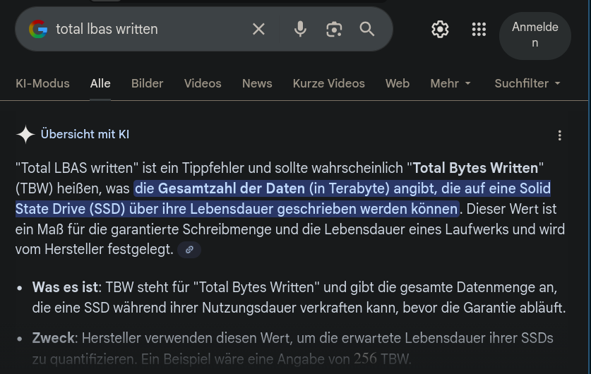Click the Google logo icon
Viewport: 591px width, 374px height.
pyautogui.click(x=38, y=29)
